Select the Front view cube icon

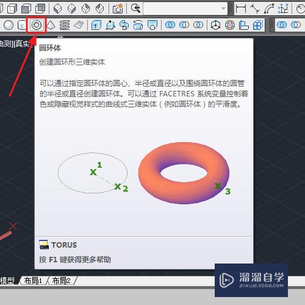pos(26,9)
